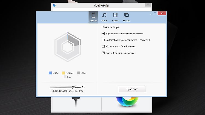
Task: Switch to the Music tab
Action: [x=104, y=17]
